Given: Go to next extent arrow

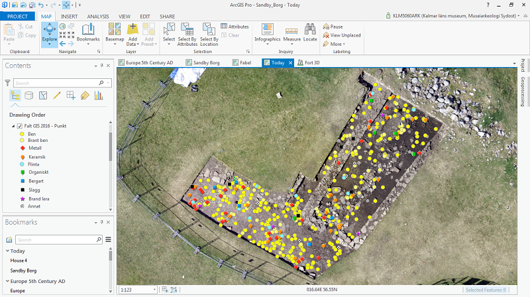Looking at the screenshot, I should click(71, 44).
